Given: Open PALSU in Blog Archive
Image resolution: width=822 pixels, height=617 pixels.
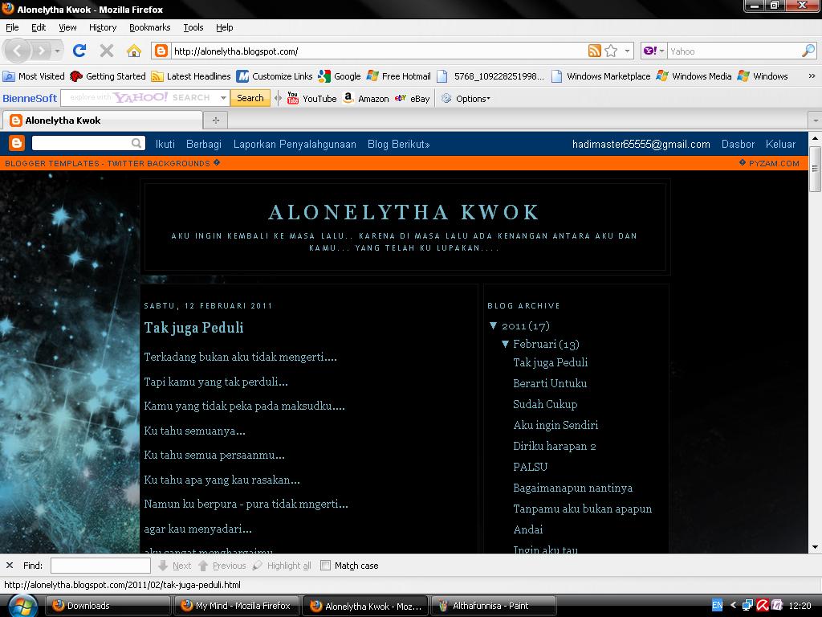Looking at the screenshot, I should tap(530, 467).
